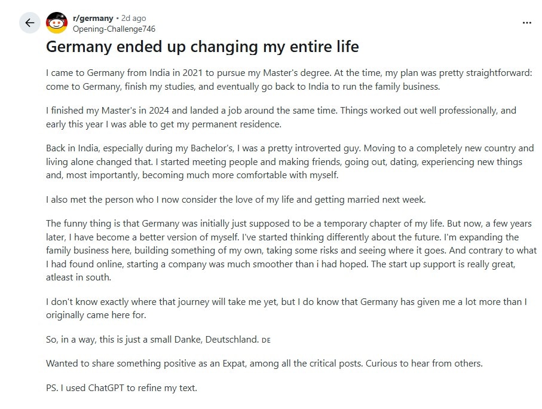Click the words permanent residence in the post
The width and height of the screenshot is (542, 409).
pos(237,124)
